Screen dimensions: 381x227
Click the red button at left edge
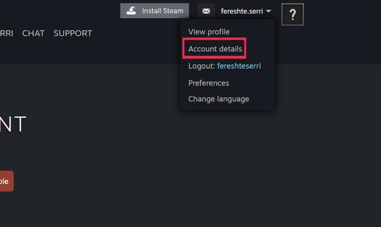tap(7, 181)
